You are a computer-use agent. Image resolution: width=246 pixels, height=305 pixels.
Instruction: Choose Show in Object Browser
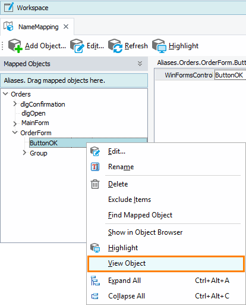click(145, 232)
